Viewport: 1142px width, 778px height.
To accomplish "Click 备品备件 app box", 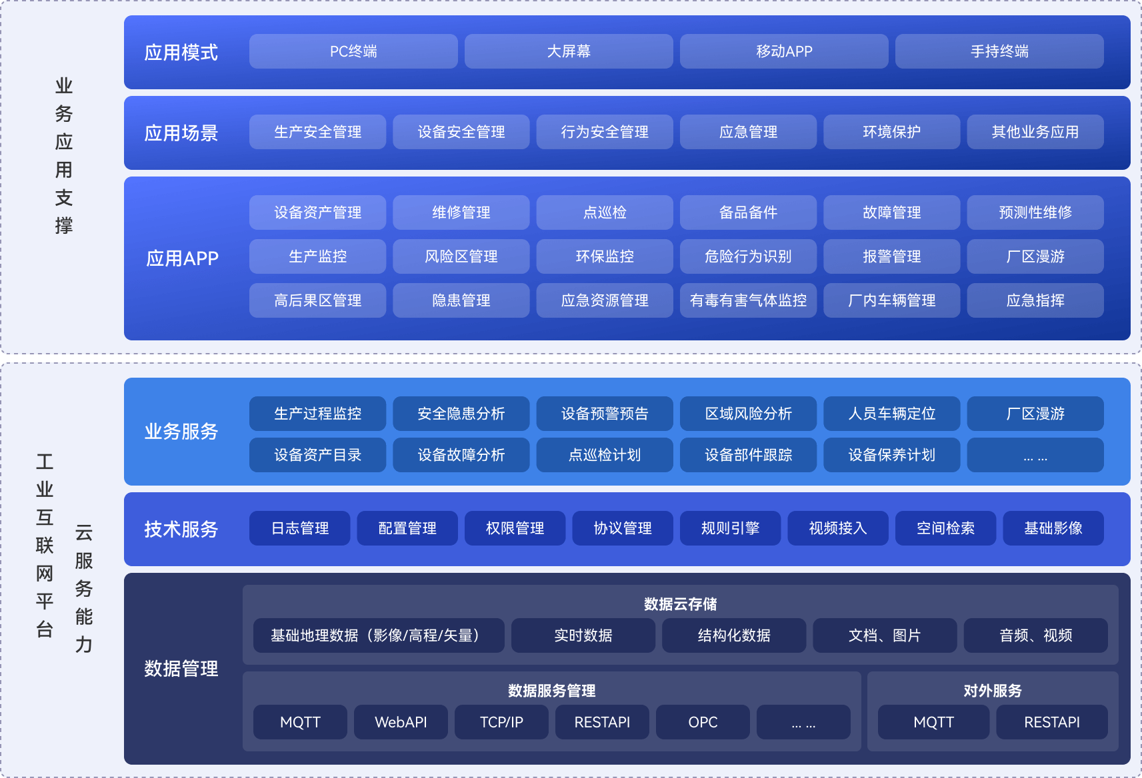I will click(748, 212).
